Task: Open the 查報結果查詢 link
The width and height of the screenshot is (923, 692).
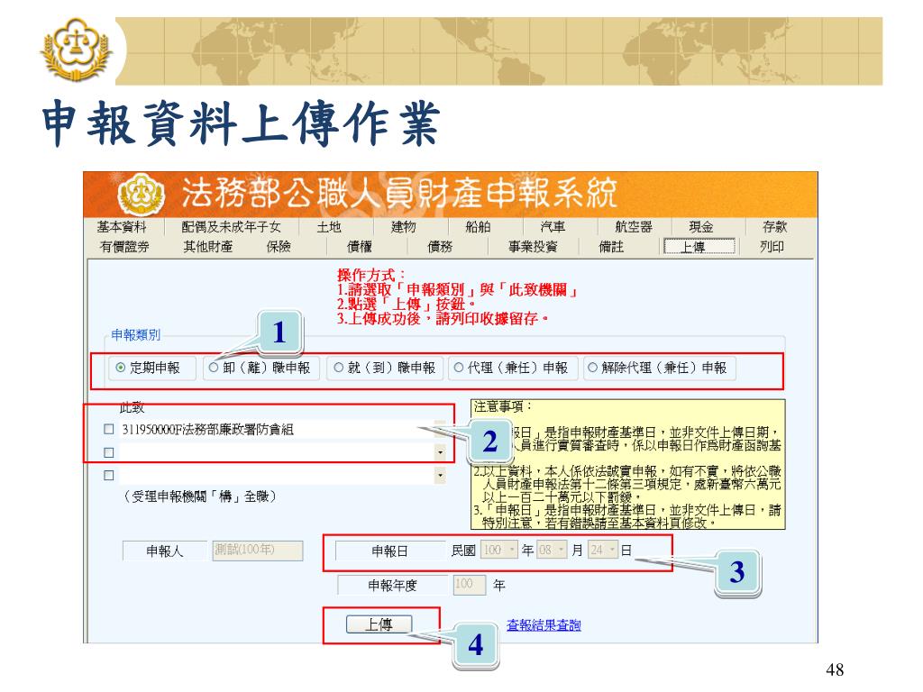Action: point(544,625)
